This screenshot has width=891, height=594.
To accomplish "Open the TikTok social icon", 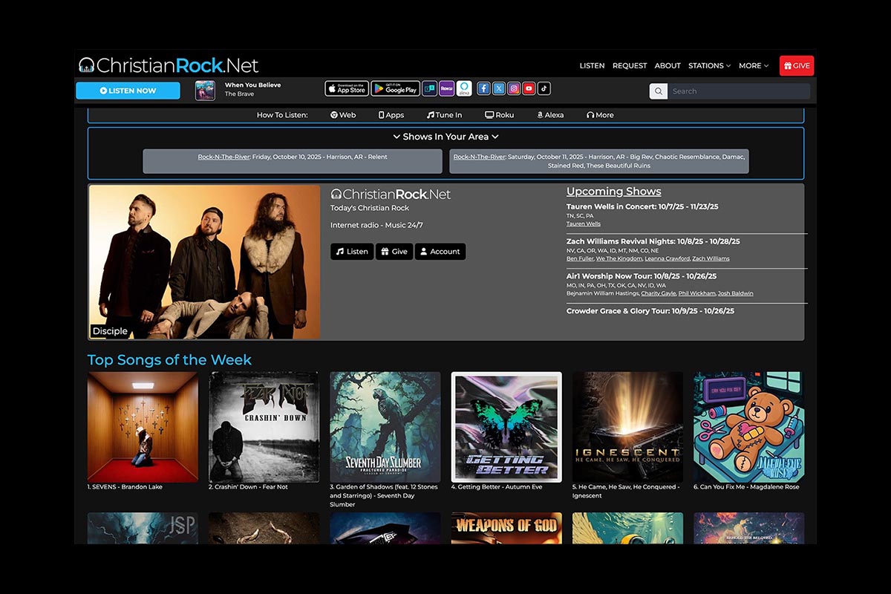I will [x=544, y=88].
